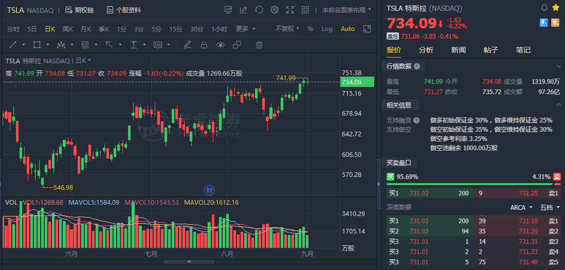
Task: Select 分时 intraday view
Action: [13, 29]
